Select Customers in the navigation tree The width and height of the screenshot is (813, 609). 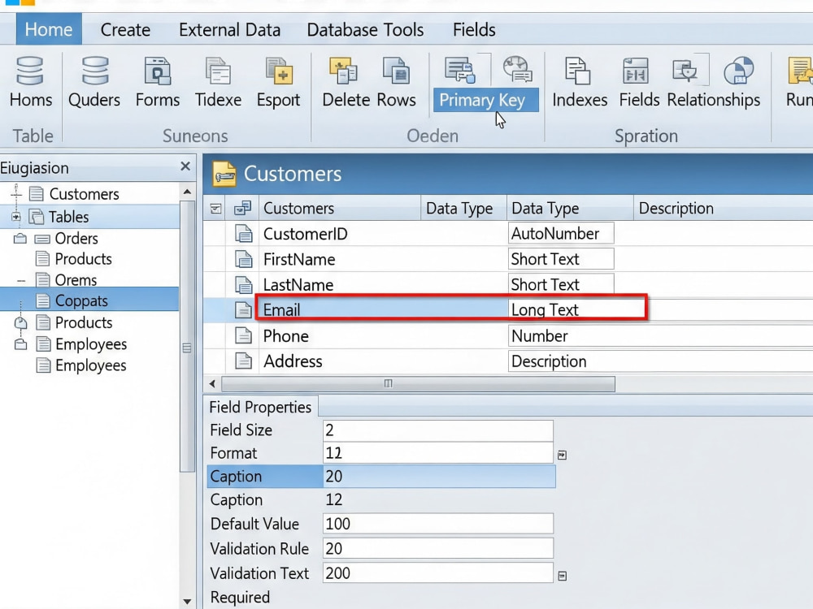tap(84, 194)
